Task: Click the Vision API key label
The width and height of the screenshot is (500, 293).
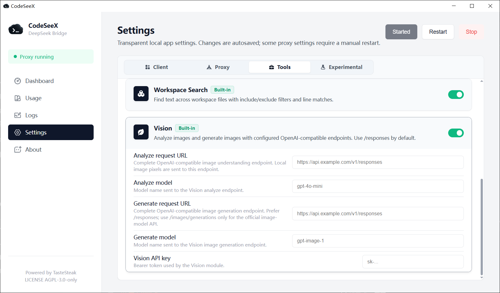Action: click(152, 258)
